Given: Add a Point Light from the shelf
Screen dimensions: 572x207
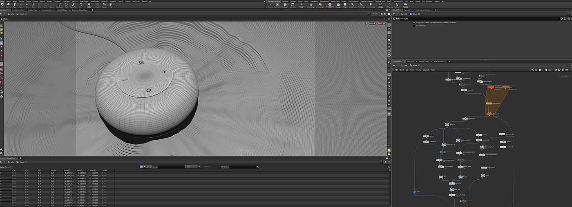Looking at the screenshot, I should point(277,5).
